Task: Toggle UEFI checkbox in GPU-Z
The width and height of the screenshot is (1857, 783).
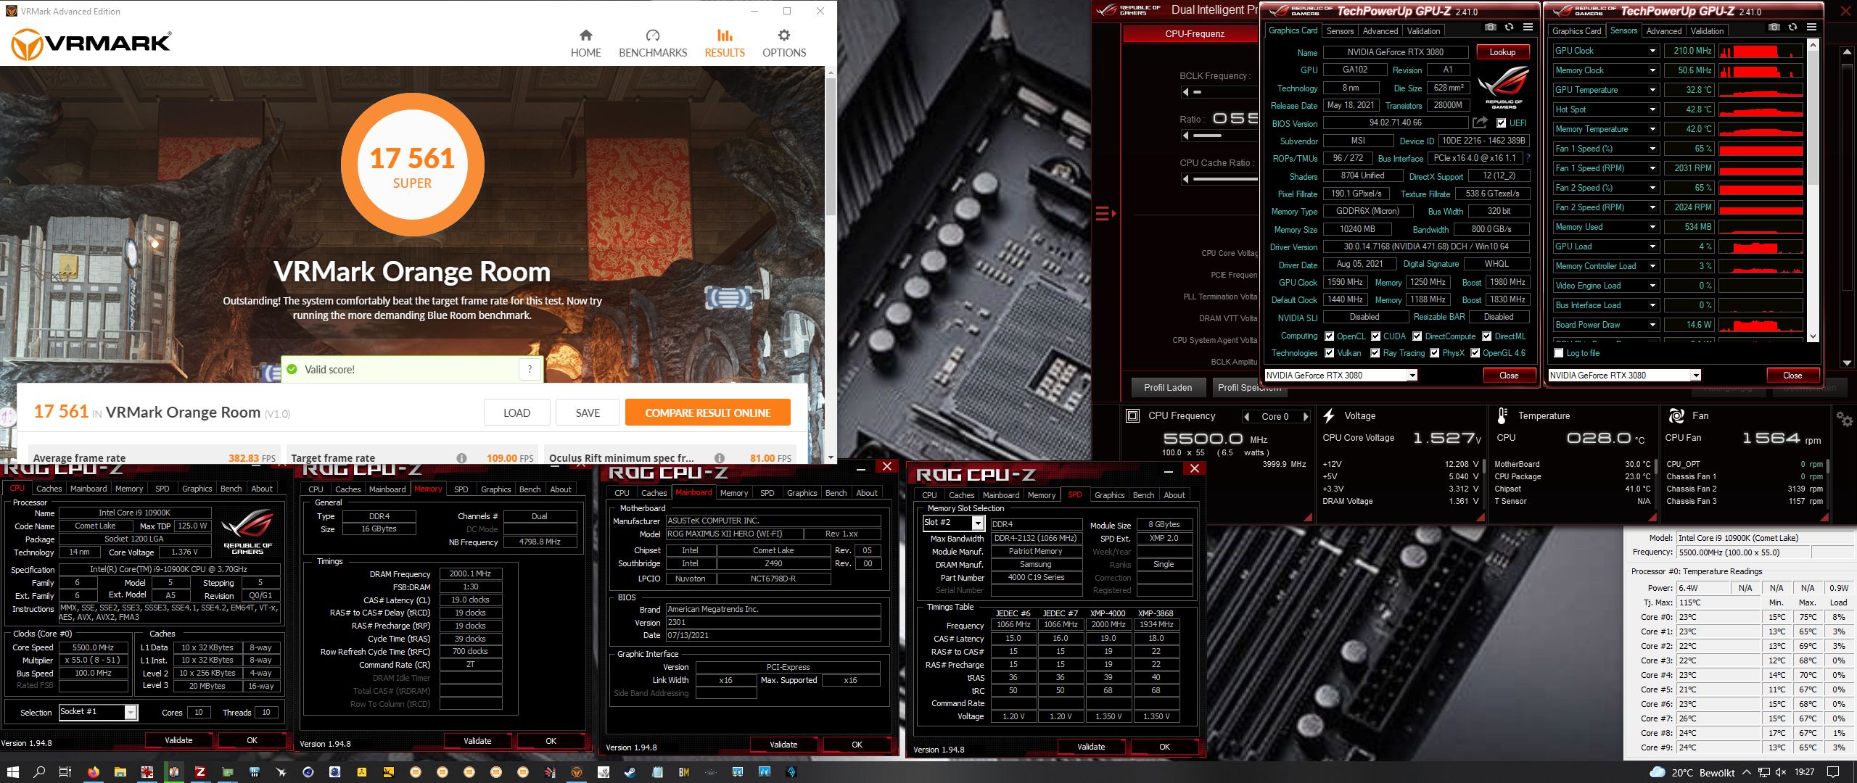Action: (1501, 123)
